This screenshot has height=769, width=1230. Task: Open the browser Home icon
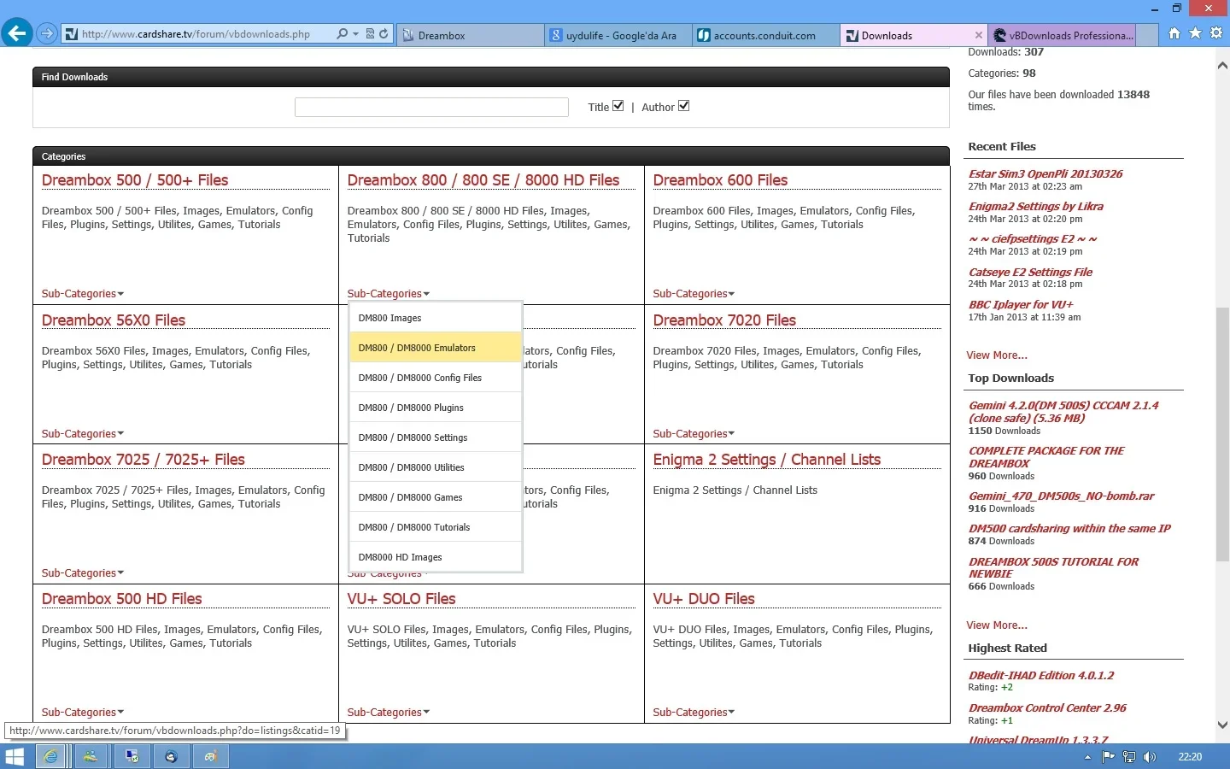(x=1174, y=33)
